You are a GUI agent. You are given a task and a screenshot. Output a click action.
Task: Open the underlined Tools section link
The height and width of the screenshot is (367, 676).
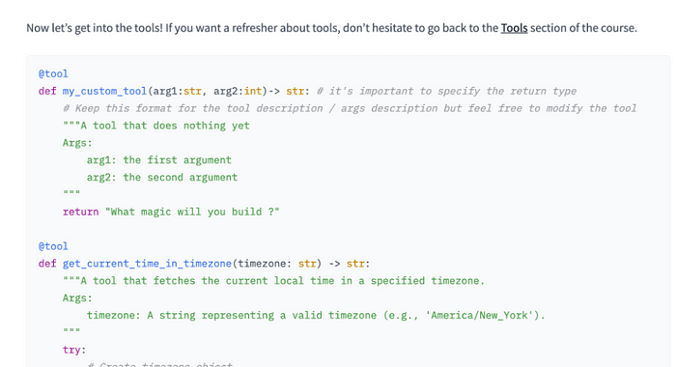514,28
